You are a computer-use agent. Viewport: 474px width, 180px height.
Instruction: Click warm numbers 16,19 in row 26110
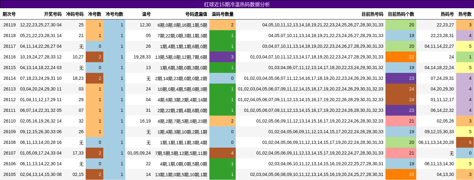(x=145, y=121)
